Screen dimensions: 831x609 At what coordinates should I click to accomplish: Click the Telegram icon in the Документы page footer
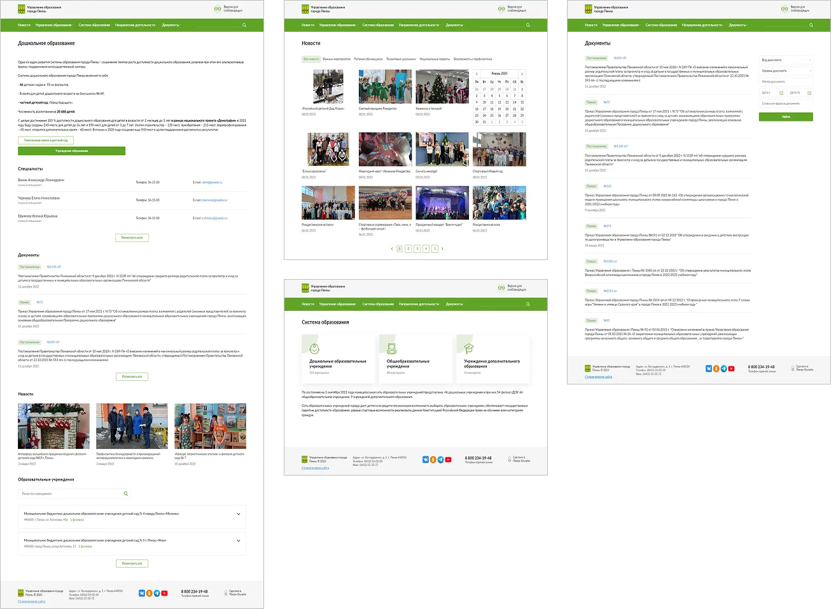coord(723,369)
